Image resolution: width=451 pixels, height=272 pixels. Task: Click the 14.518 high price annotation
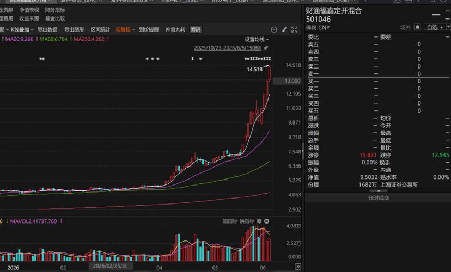pos(254,69)
